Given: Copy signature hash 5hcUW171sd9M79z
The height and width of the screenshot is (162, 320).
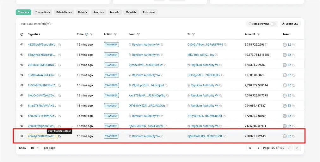Looking at the screenshot, I should pyautogui.click(x=59, y=116).
